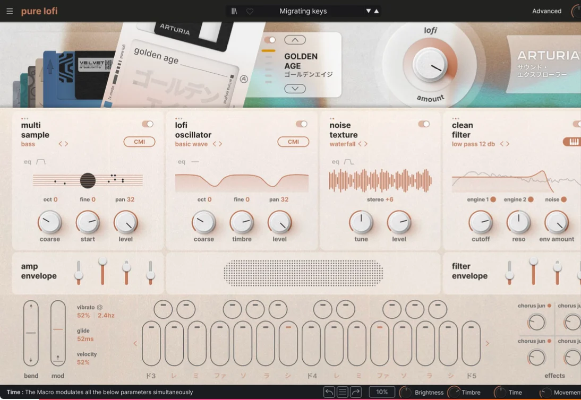Click the Brightness macro knob
Screen dimensions: 581x400
(x=405, y=392)
